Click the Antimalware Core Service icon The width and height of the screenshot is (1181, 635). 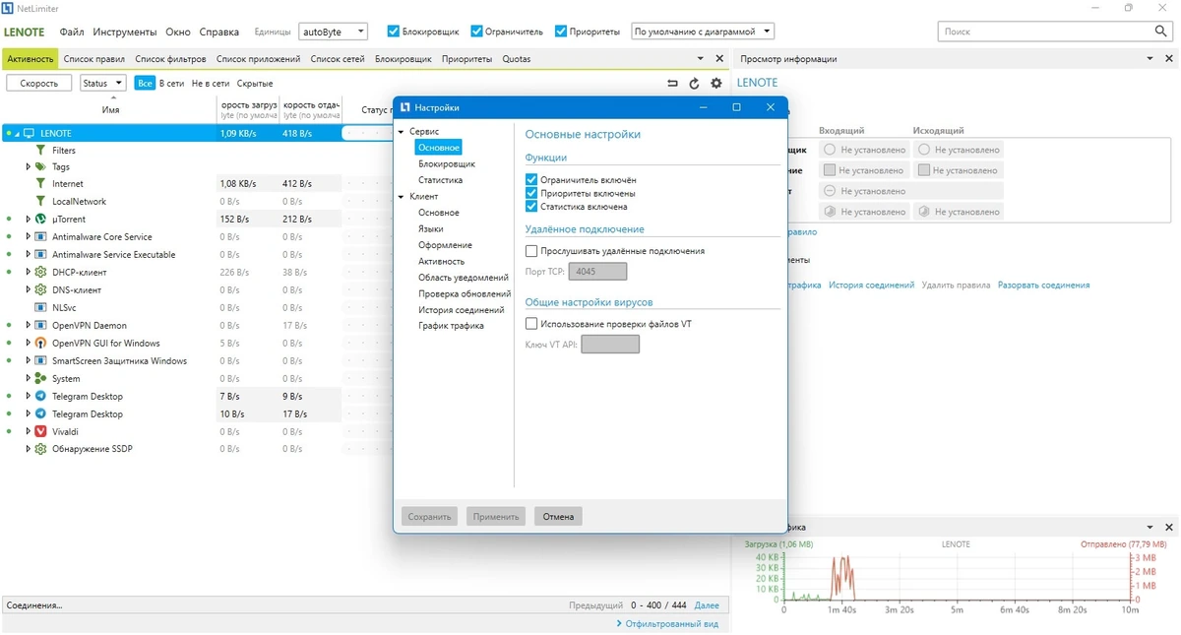(40, 236)
